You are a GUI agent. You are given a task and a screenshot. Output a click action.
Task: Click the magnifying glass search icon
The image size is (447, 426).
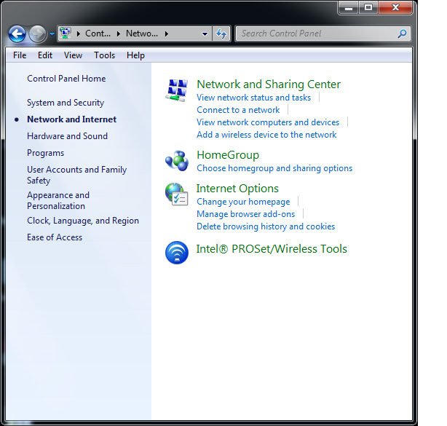point(402,33)
